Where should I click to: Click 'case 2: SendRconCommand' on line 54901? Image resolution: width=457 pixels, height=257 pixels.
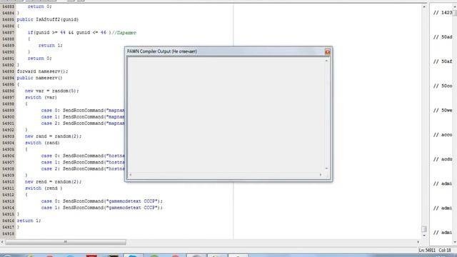(83, 124)
